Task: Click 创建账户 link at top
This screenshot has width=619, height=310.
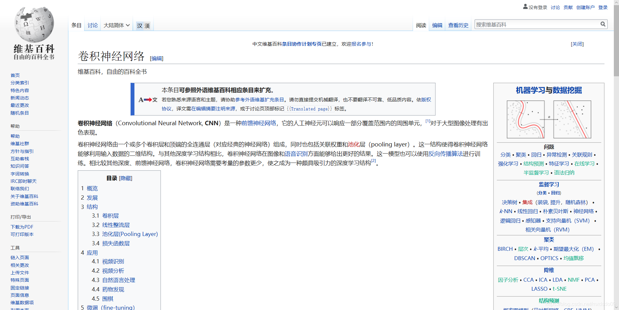Action: tap(585, 7)
